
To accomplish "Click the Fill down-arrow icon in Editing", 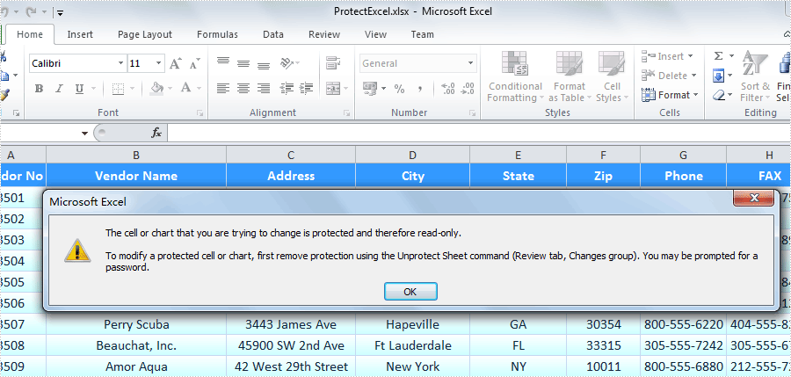I will click(x=718, y=76).
